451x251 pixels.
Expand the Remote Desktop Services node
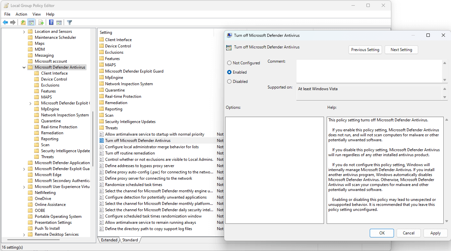point(24,234)
